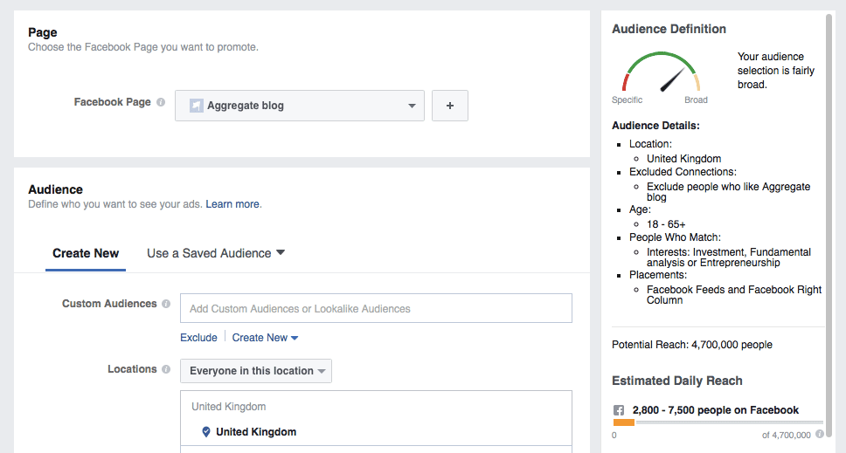Click the '2,800 - 7,500 people on Facebook' text
This screenshot has height=453, width=846.
716,410
